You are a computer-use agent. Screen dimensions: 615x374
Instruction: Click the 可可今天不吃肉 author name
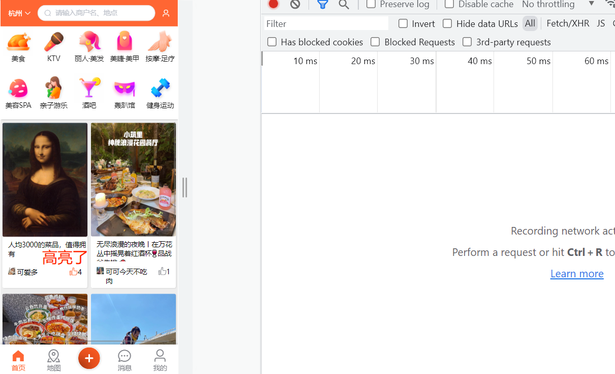coord(127,276)
